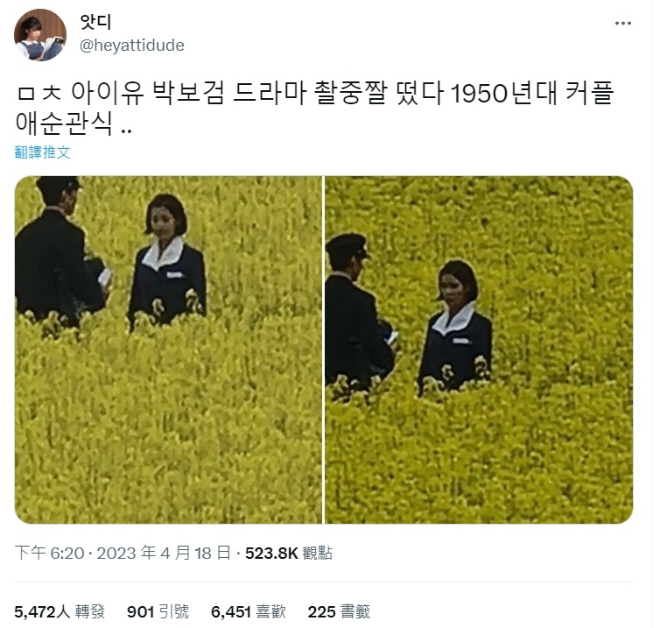Open the display name 앗디
The image size is (660, 628).
[x=96, y=22]
